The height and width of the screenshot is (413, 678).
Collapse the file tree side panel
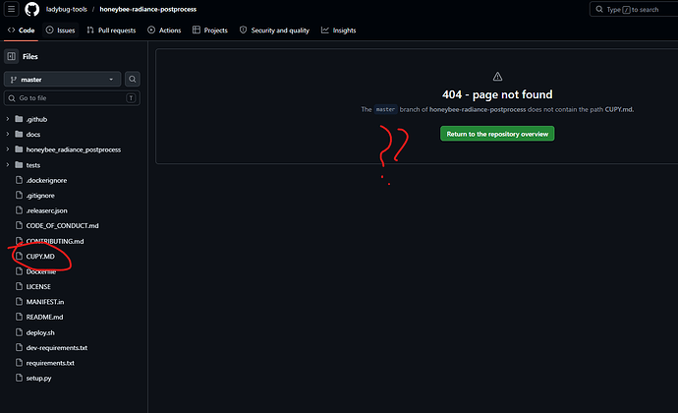coord(11,56)
